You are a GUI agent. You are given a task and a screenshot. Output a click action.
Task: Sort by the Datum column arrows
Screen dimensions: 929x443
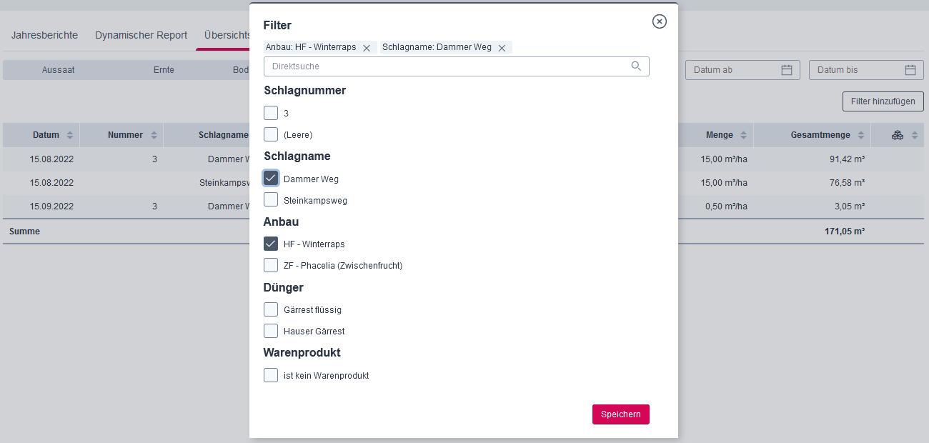(69, 135)
